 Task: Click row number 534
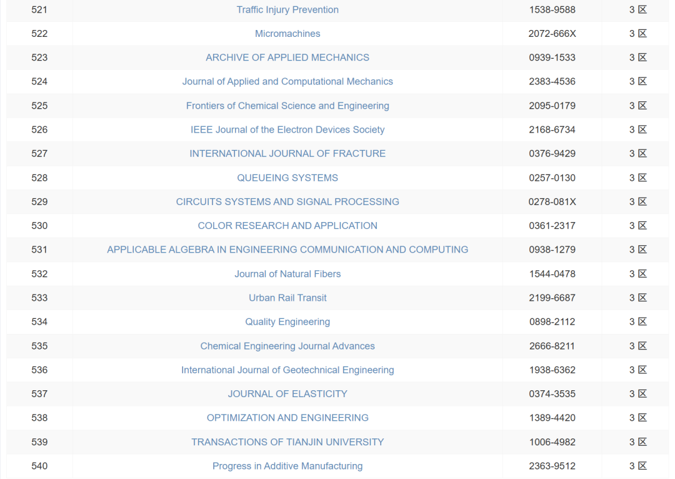pyautogui.click(x=39, y=322)
